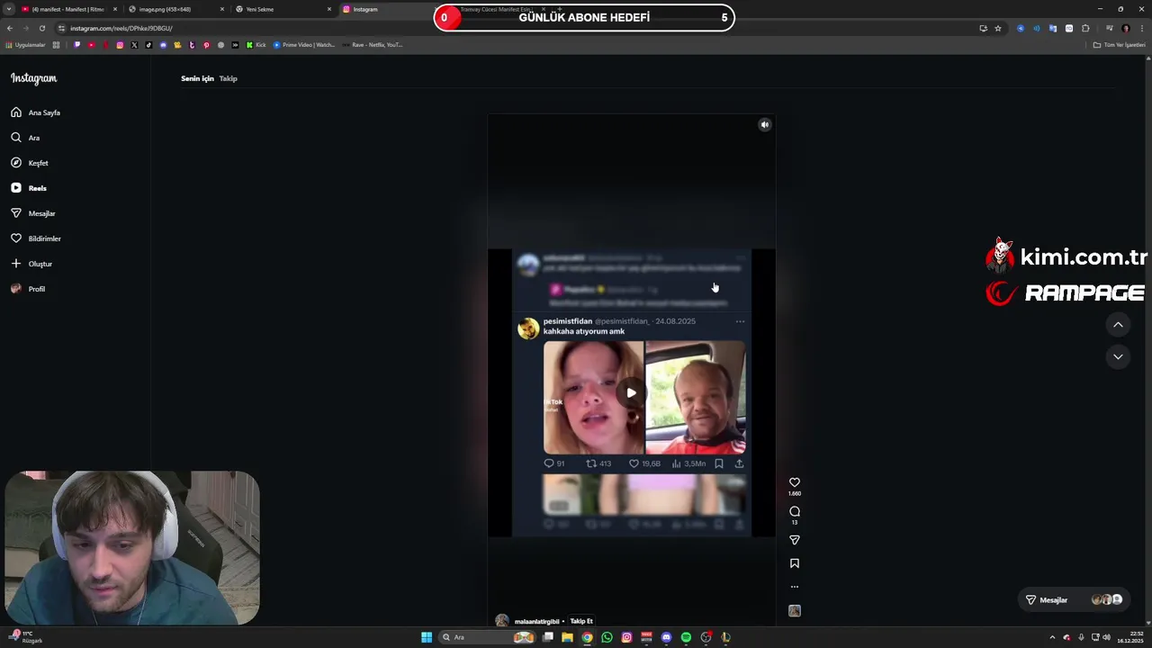Open Uygulamalar bookmarks shortcut
The width and height of the screenshot is (1152, 648).
(25, 45)
